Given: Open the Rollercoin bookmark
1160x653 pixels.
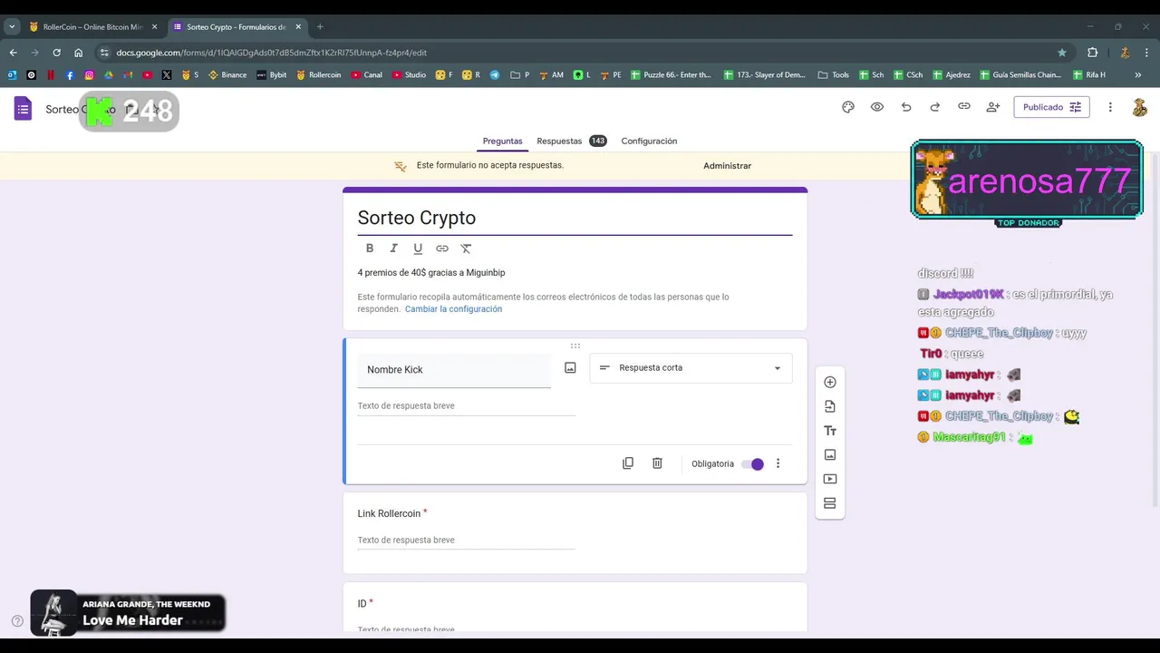Looking at the screenshot, I should 319,75.
